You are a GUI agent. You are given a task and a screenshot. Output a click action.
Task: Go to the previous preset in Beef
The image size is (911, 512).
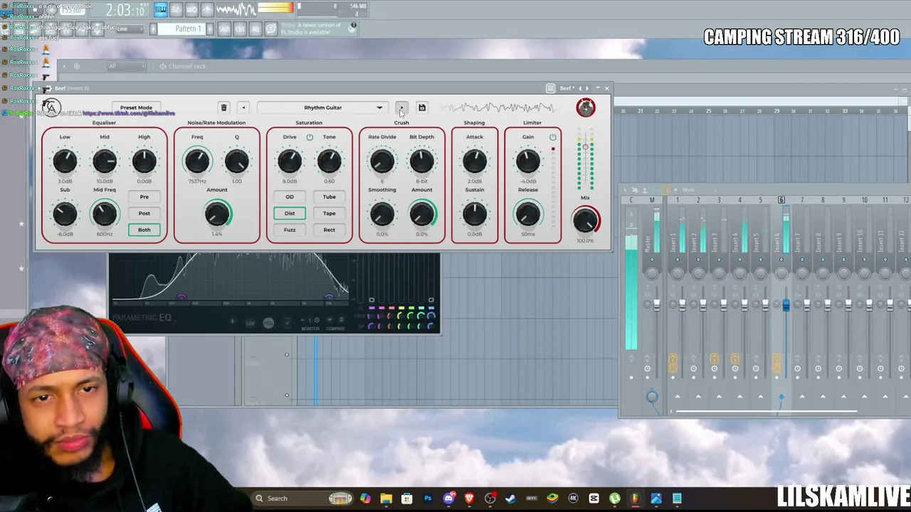point(243,108)
